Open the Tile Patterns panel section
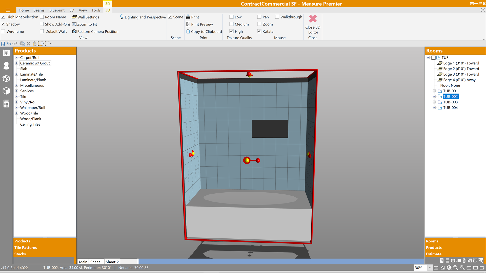486x273 pixels. 26,247
